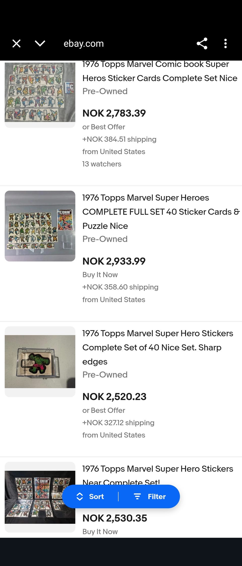View the Near Complete Set thumbnail
This screenshot has height=566, width=242.
(x=40, y=497)
